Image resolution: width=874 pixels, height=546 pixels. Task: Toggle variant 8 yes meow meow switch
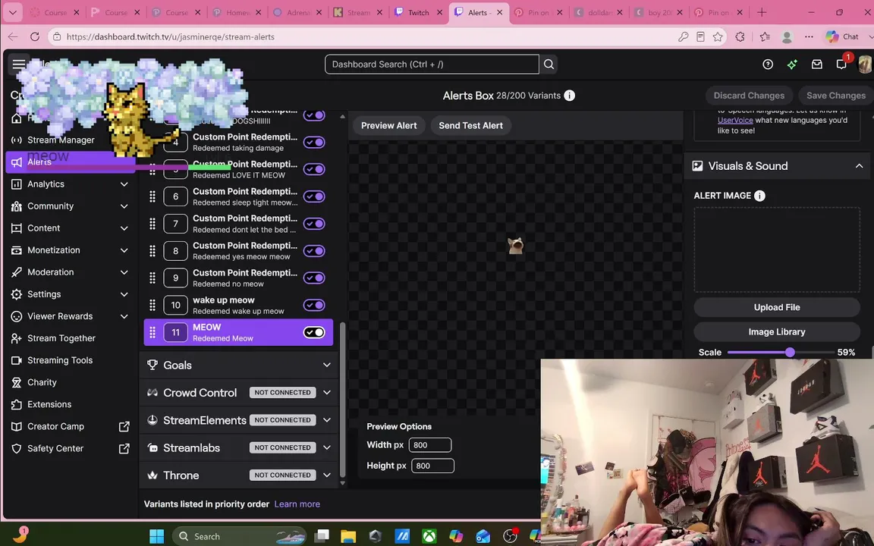tap(314, 251)
